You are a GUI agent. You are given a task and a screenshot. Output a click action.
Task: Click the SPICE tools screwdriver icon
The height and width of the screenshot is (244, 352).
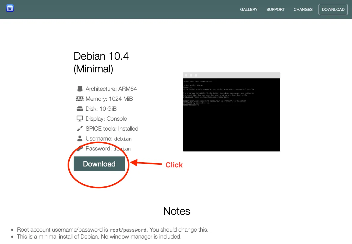point(80,128)
